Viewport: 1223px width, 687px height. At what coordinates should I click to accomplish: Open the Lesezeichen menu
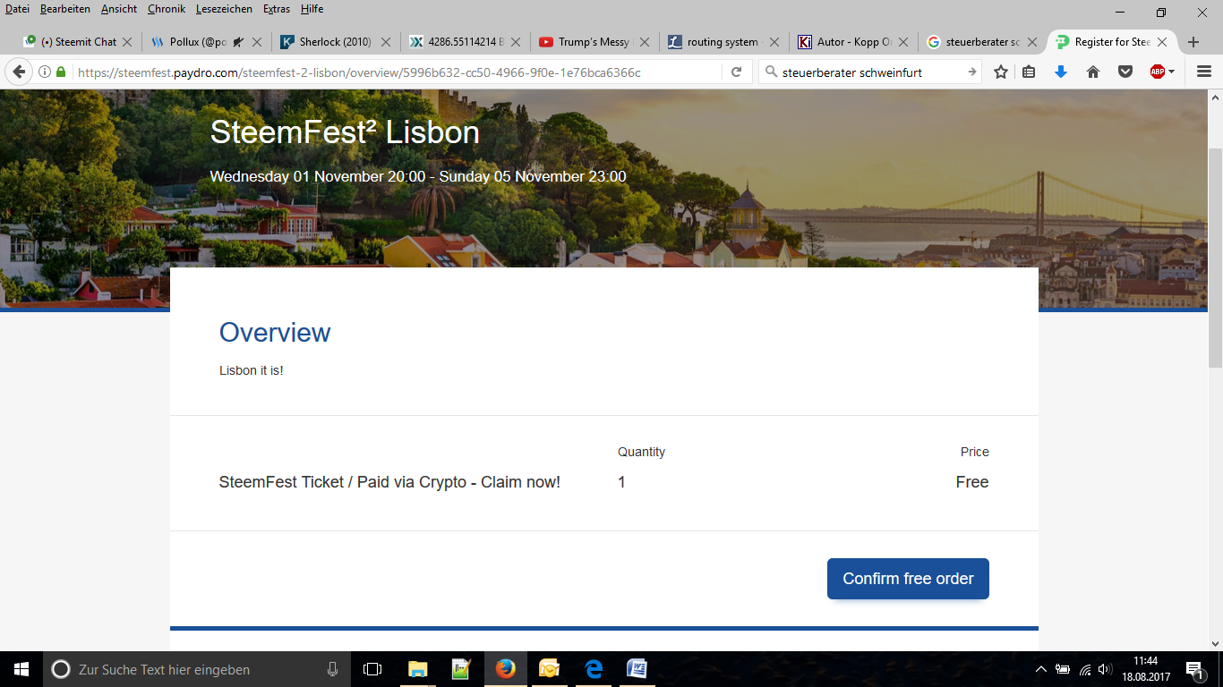pyautogui.click(x=224, y=9)
